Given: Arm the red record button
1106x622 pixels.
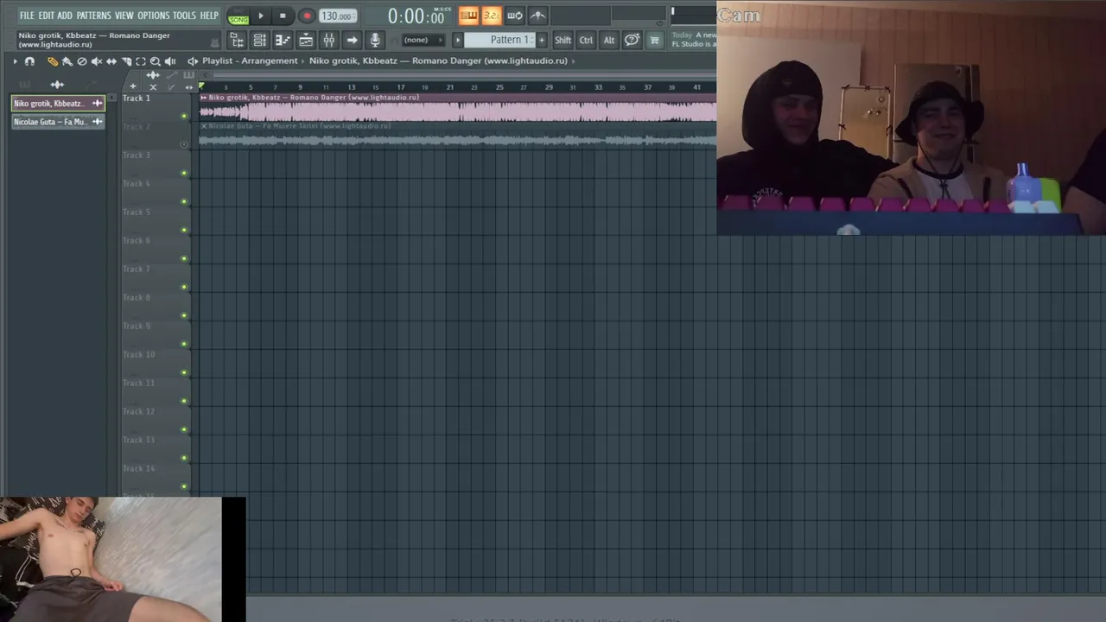Looking at the screenshot, I should (x=307, y=16).
